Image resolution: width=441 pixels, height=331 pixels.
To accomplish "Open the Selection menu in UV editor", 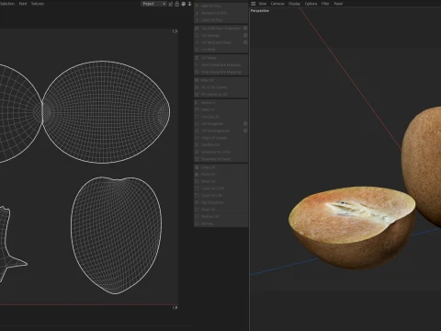I will pyautogui.click(x=6, y=4).
